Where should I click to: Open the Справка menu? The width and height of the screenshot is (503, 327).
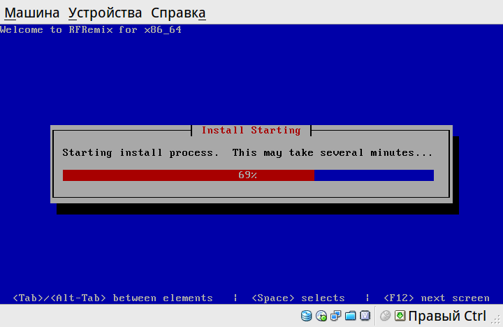point(178,13)
